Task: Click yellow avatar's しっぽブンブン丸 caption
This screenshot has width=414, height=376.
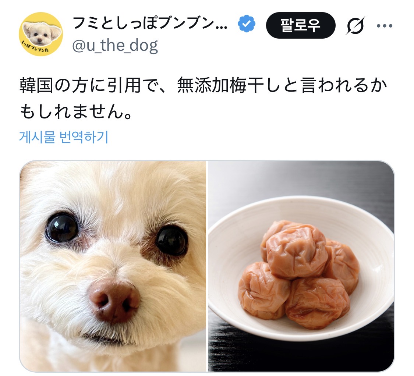Action: tap(35, 47)
